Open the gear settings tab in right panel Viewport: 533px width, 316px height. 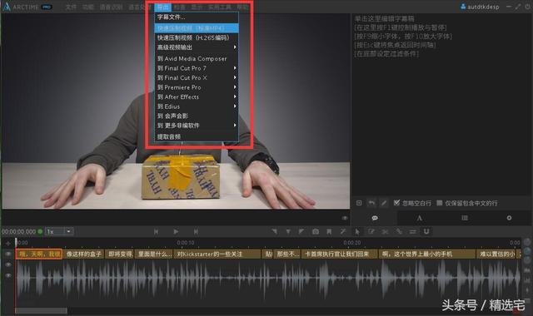(509, 218)
